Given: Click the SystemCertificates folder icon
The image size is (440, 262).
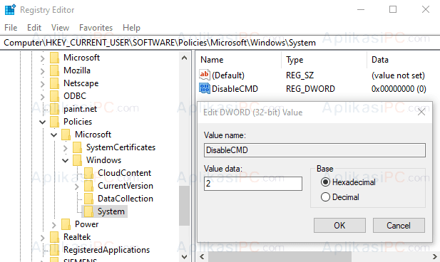Looking at the screenshot, I should (77, 147).
